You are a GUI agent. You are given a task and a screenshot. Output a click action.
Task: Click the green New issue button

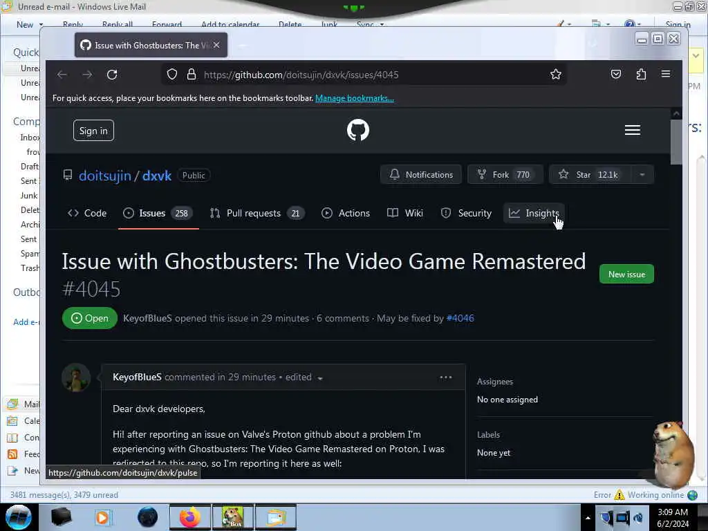coord(626,274)
